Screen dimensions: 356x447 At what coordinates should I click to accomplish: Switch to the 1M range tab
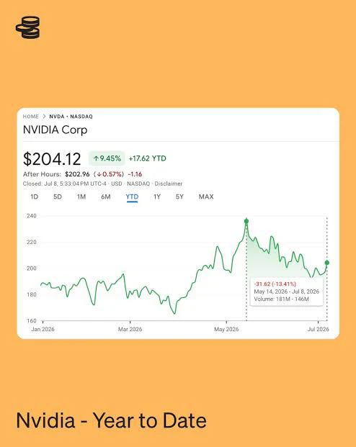[x=81, y=197]
